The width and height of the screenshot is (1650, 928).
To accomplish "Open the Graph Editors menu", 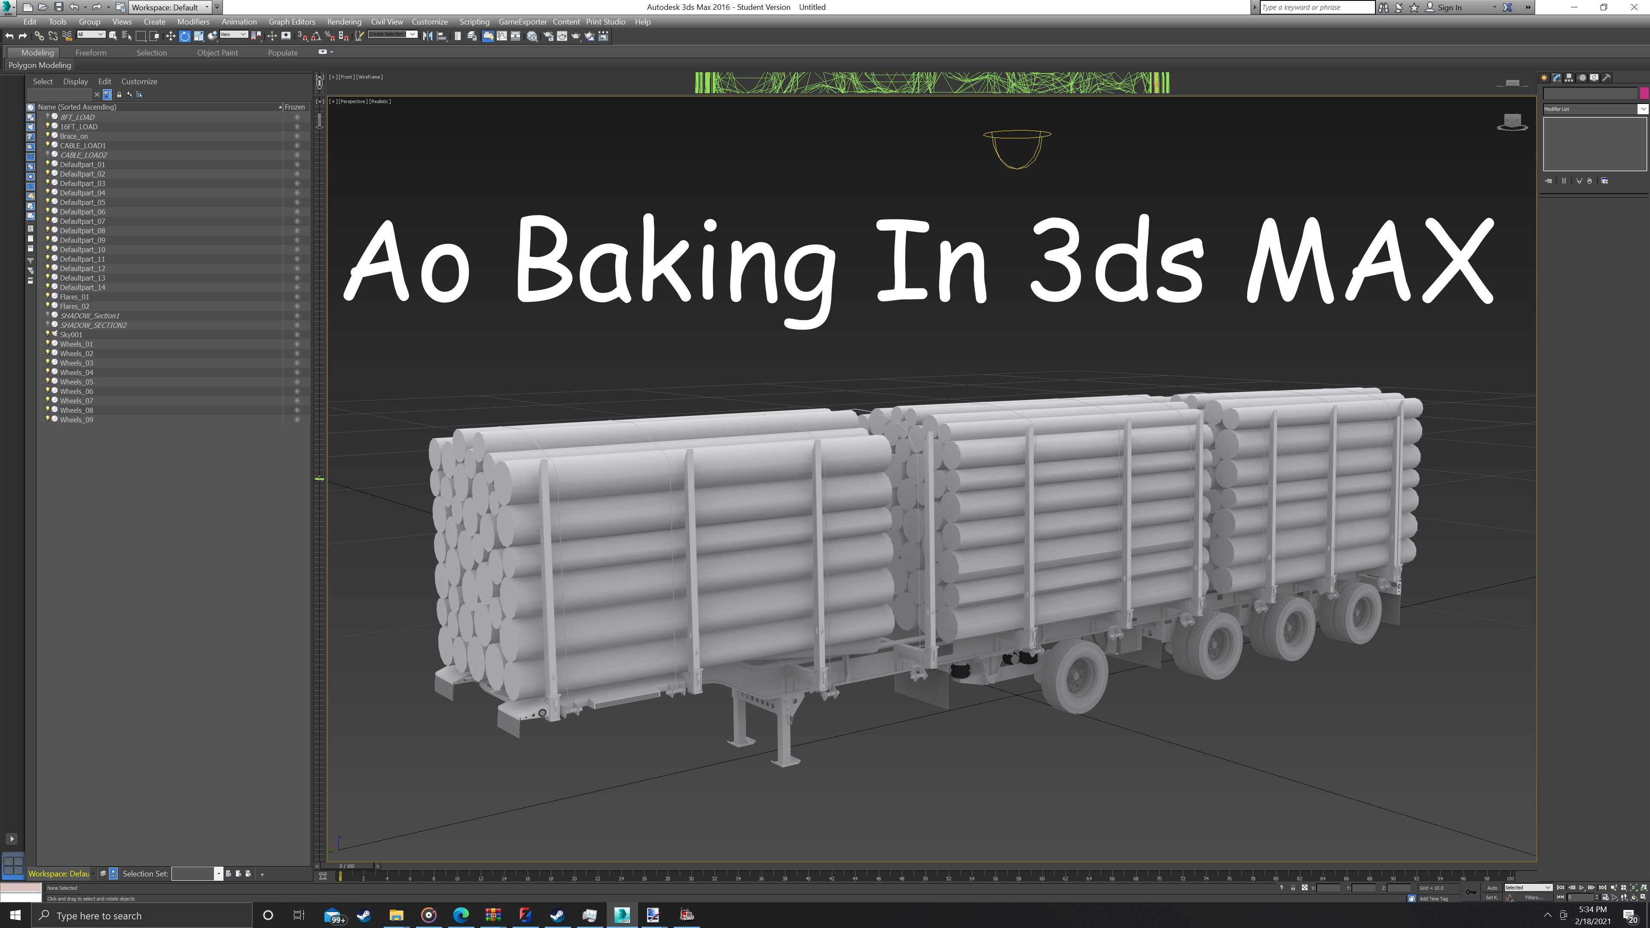I will coord(292,22).
